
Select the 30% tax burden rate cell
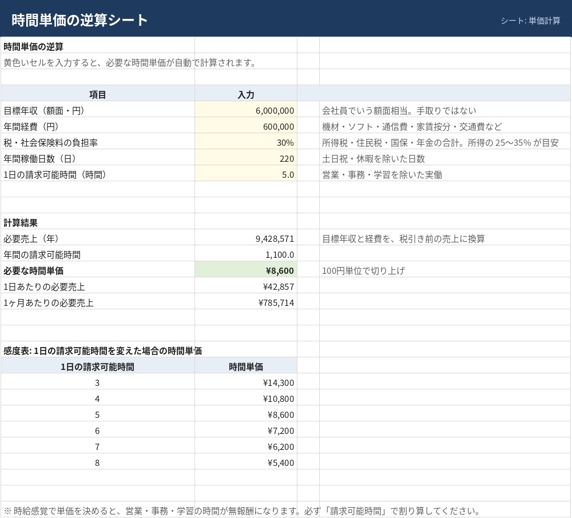pos(246,141)
